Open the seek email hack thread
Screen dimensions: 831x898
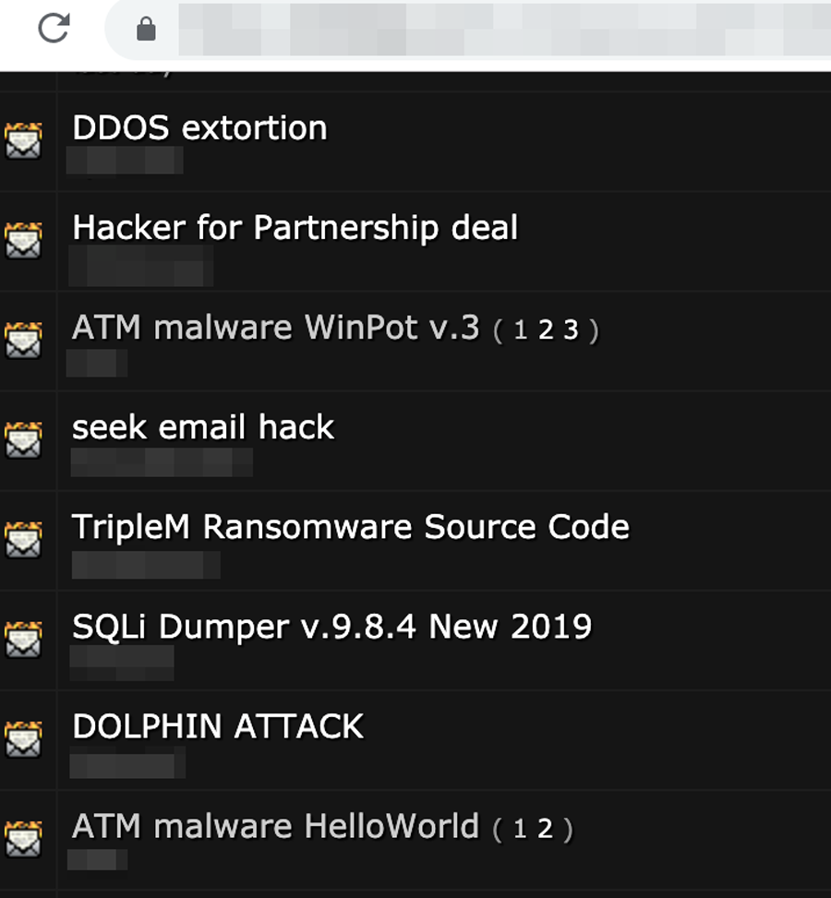click(203, 427)
